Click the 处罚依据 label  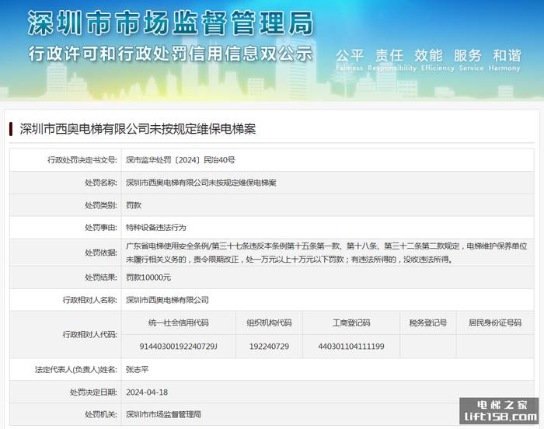point(101,253)
